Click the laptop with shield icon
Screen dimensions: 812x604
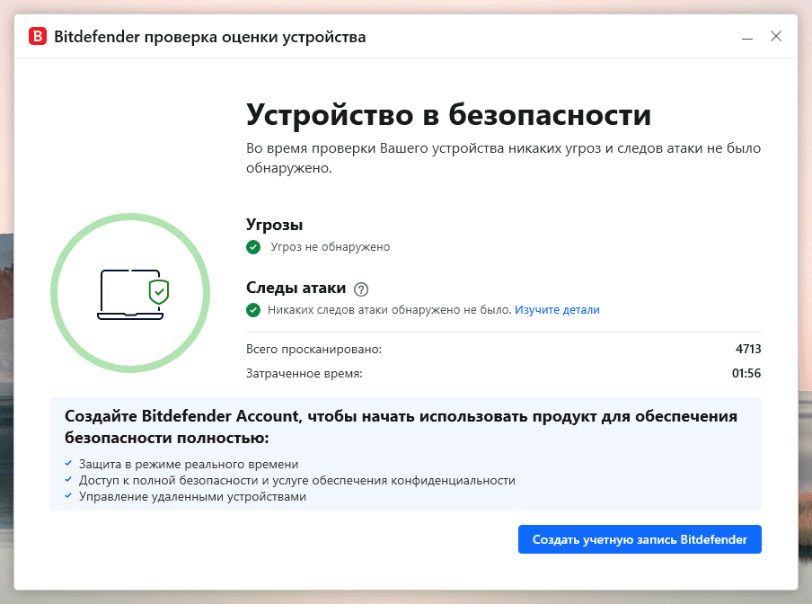[x=133, y=293]
